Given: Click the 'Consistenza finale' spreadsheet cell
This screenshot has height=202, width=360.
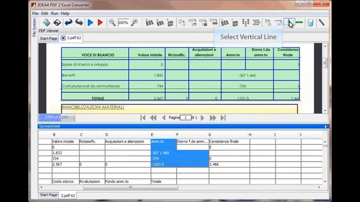Looking at the screenshot, I should click(x=229, y=141).
